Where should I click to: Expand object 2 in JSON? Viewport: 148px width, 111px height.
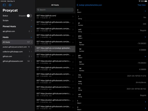145,108
